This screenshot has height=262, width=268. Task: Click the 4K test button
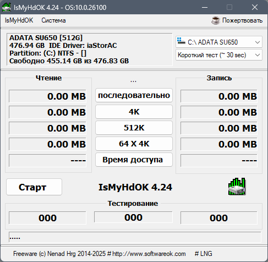click(x=134, y=112)
